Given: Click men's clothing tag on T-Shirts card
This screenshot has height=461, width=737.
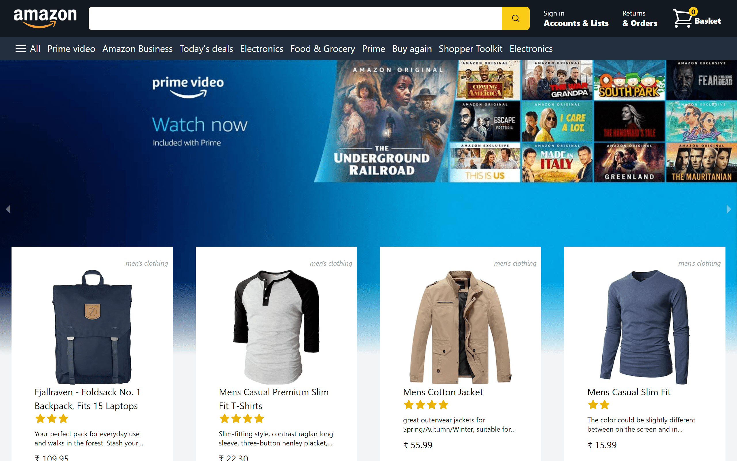Looking at the screenshot, I should point(331,263).
